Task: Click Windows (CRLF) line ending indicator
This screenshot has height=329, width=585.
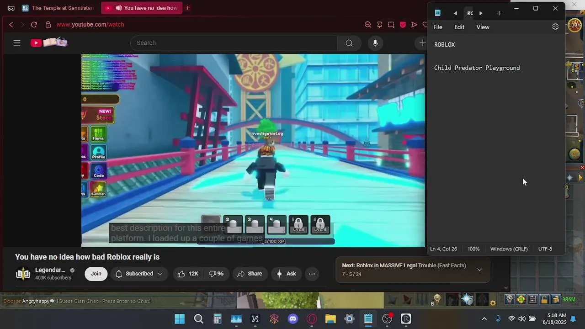Action: click(509, 249)
